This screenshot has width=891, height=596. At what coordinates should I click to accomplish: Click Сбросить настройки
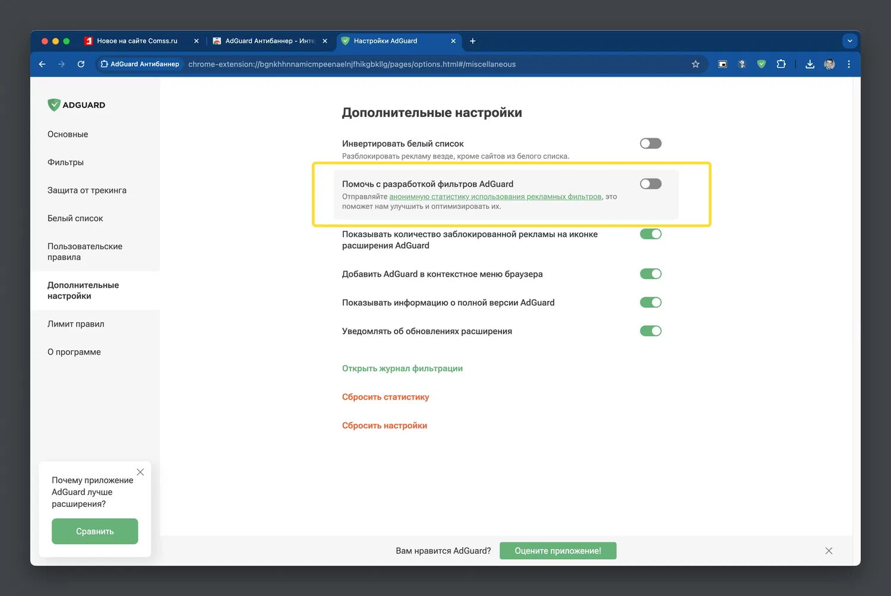[384, 425]
